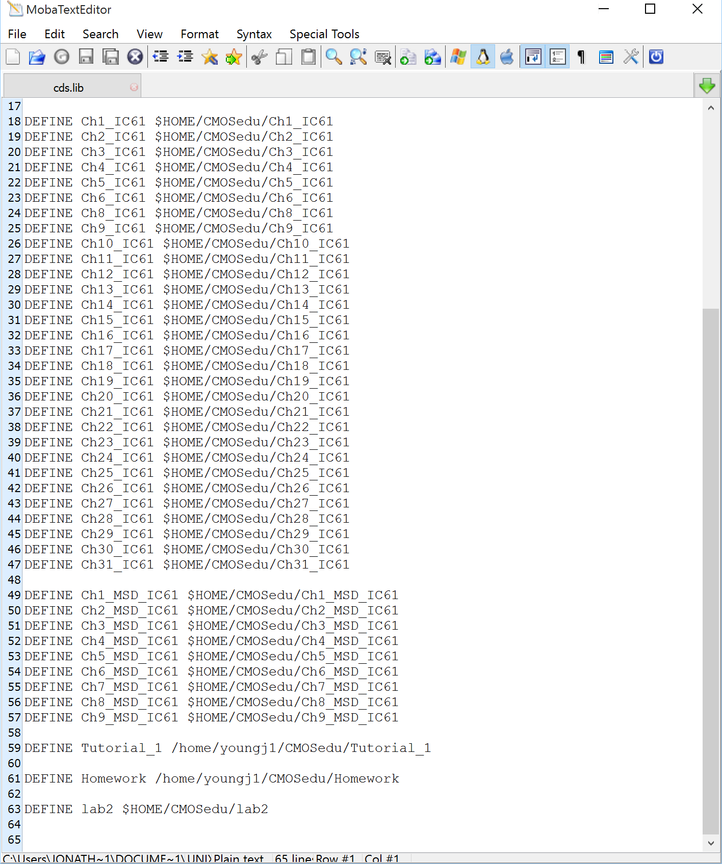Open Find and Replace with the magnifier-arrows icon
The image size is (722, 864).
pyautogui.click(x=358, y=57)
